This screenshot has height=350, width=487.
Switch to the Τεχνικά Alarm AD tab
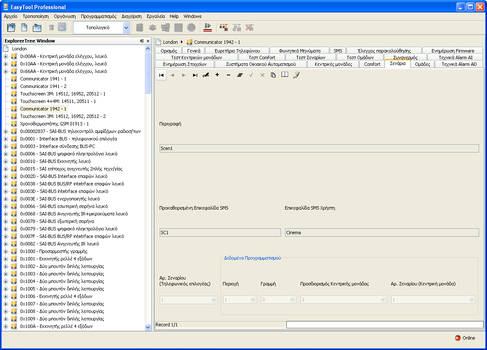pyautogui.click(x=459, y=64)
